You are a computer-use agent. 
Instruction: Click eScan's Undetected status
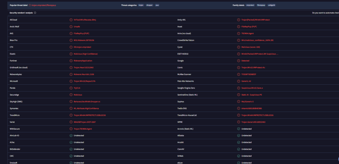point(246,163)
